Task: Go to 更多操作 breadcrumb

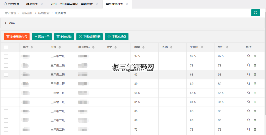Action: pos(27,13)
